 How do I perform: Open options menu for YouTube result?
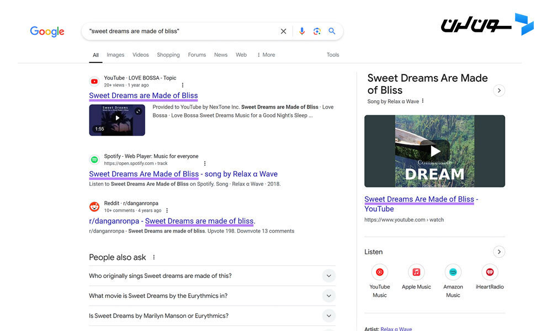pos(182,85)
